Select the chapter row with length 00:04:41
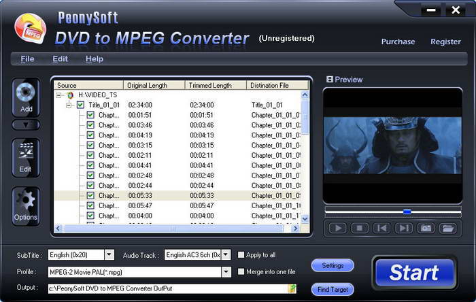 click(x=177, y=165)
